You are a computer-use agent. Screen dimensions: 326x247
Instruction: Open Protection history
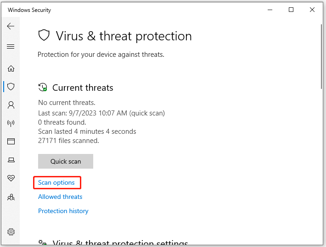(x=63, y=211)
